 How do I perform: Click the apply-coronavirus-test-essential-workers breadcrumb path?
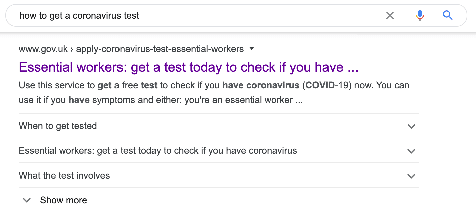[160, 49]
